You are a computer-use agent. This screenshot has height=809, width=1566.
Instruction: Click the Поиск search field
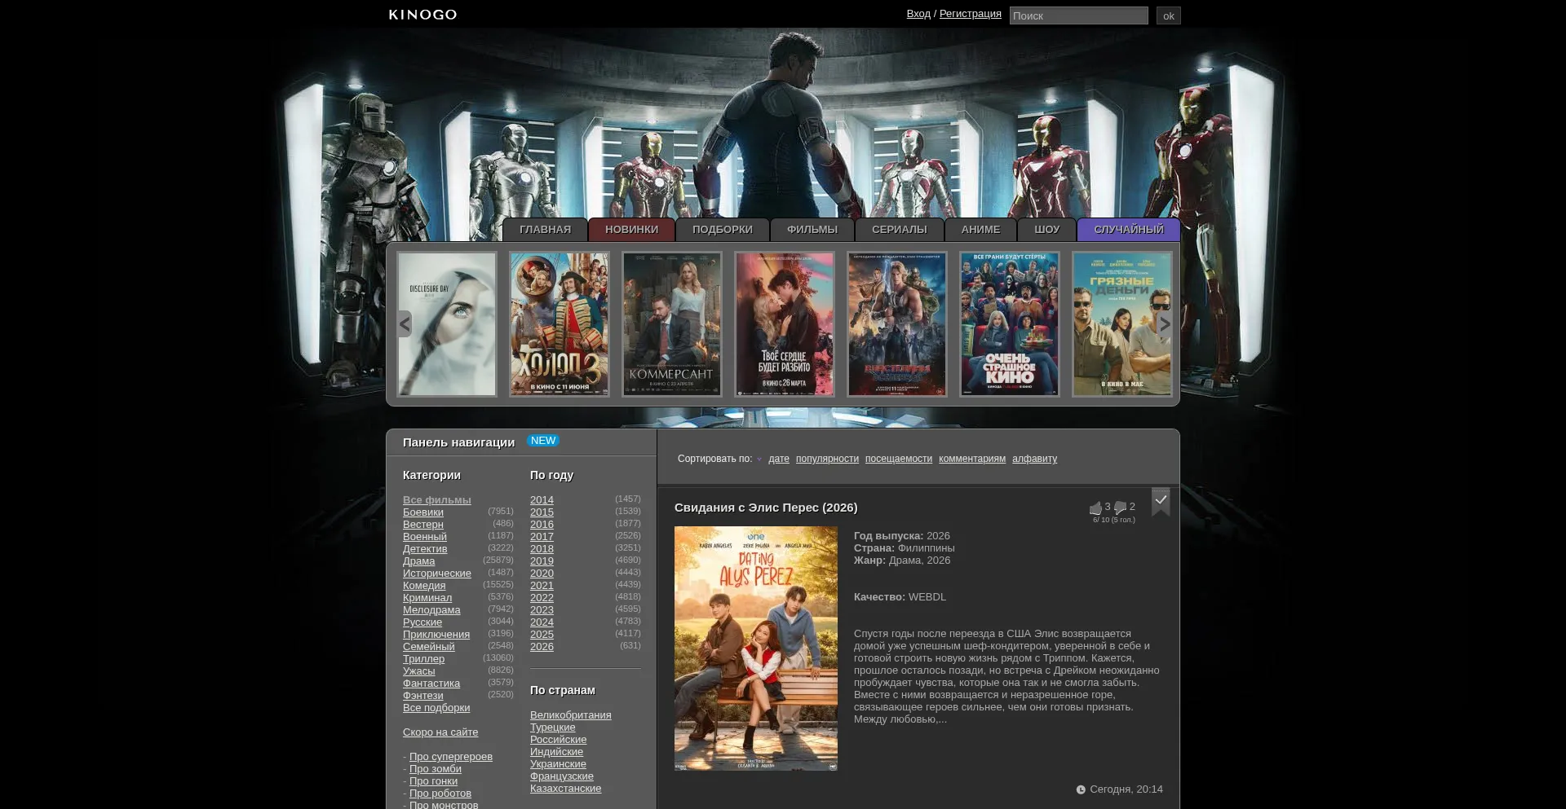(1078, 15)
